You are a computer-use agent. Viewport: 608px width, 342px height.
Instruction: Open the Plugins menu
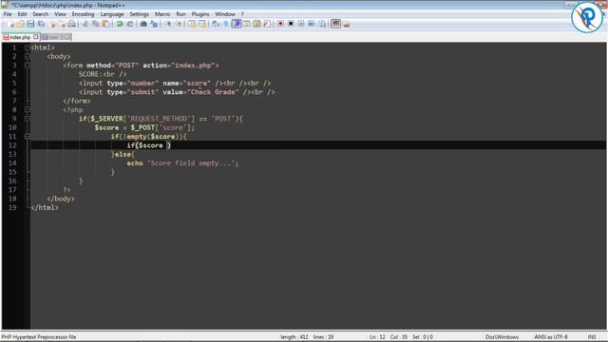200,14
